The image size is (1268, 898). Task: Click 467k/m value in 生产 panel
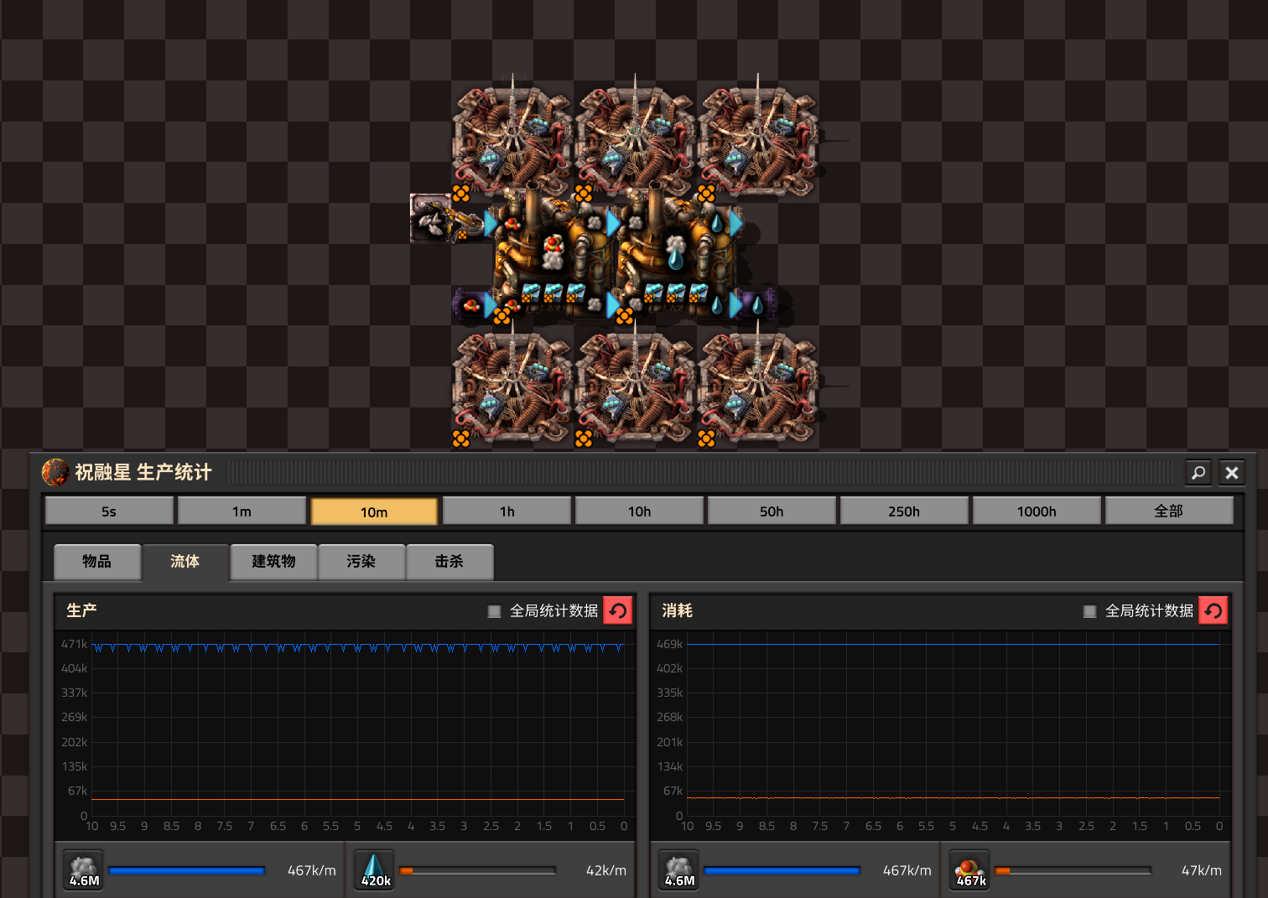312,870
